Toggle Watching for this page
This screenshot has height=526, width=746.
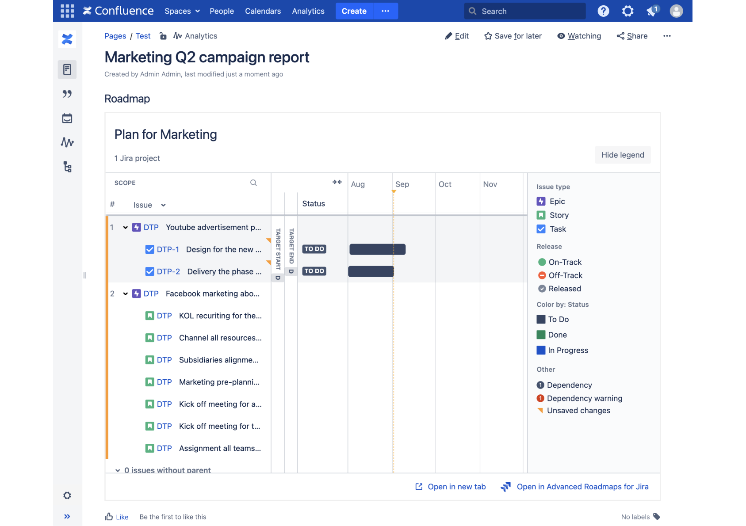pyautogui.click(x=579, y=36)
